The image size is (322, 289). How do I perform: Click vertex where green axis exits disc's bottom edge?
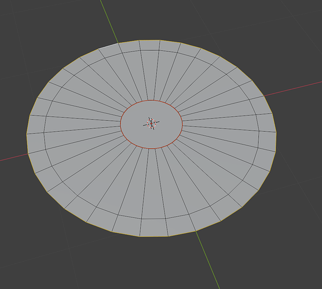click(196, 231)
